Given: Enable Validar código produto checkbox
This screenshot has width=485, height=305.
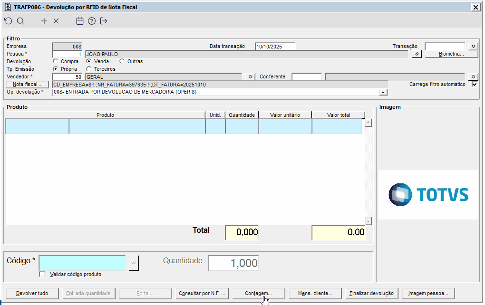Looking at the screenshot, I should (42, 275).
